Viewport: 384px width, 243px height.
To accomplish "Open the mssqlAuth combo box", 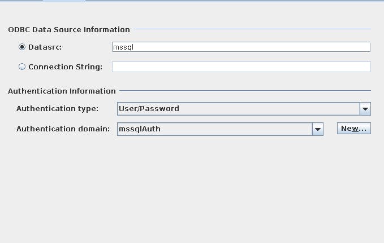I will click(214, 129).
